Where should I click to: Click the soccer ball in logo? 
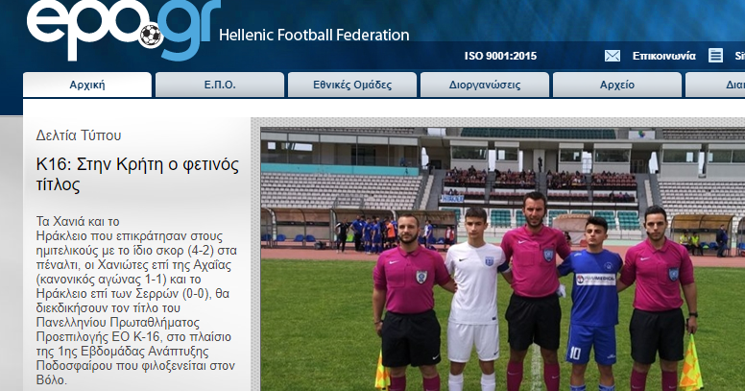coord(151,36)
